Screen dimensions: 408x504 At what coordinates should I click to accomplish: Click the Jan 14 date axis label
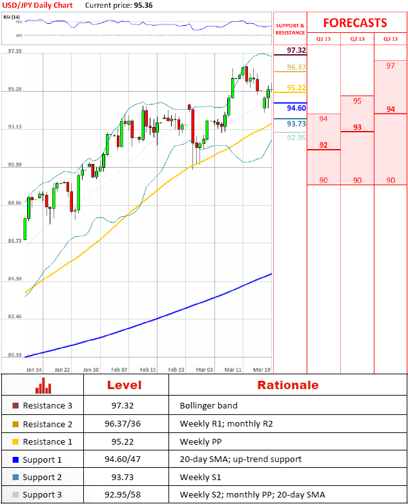[34, 370]
